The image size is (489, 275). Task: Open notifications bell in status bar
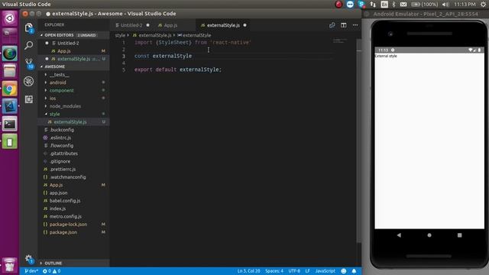(354, 271)
